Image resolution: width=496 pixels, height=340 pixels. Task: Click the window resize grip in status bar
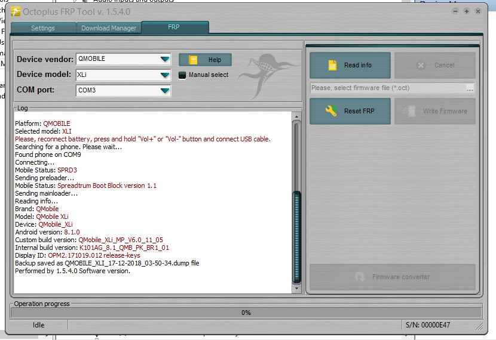pos(479,326)
